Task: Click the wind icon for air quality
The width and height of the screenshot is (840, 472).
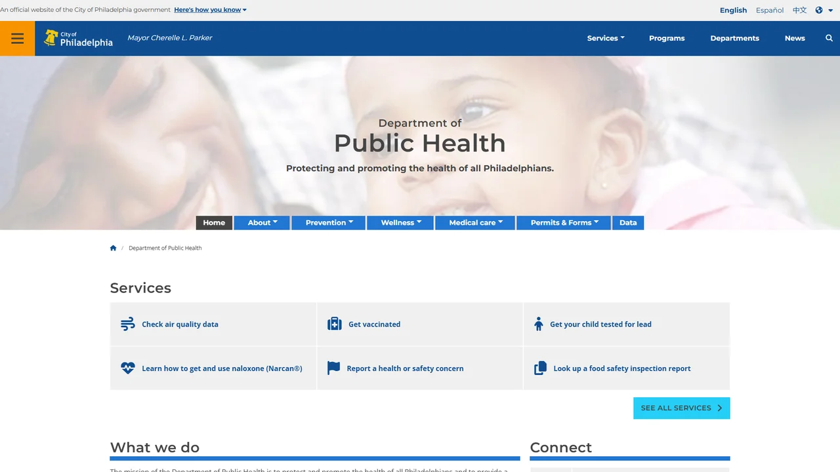Action: point(127,324)
